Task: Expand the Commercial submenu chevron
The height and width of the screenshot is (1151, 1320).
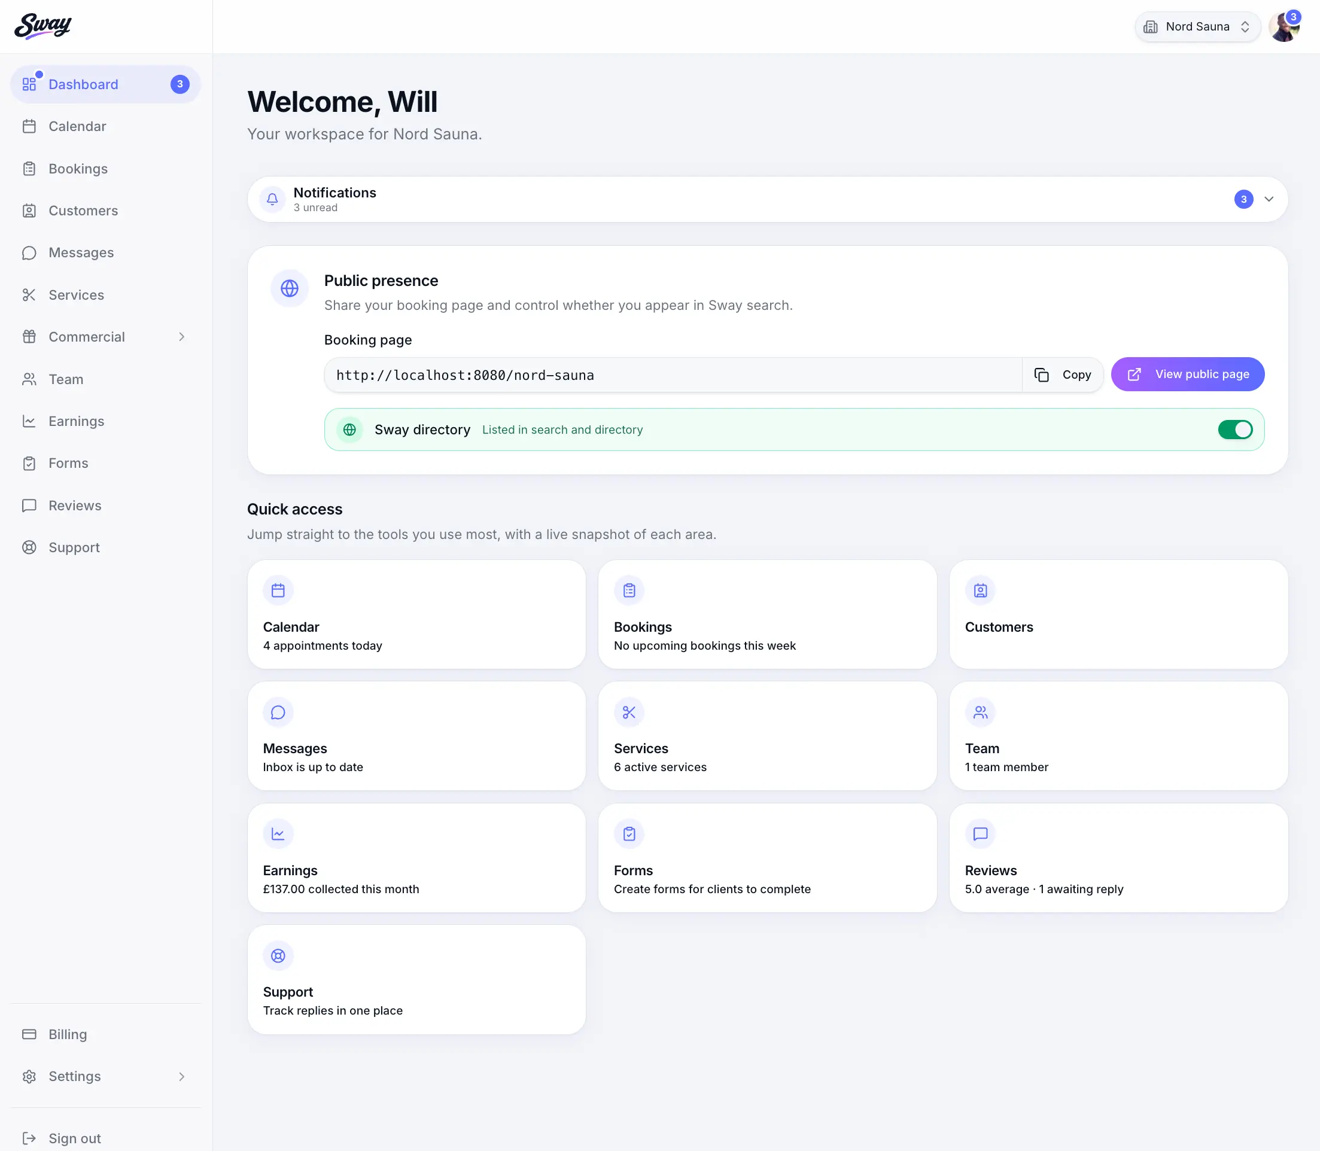Action: tap(182, 337)
